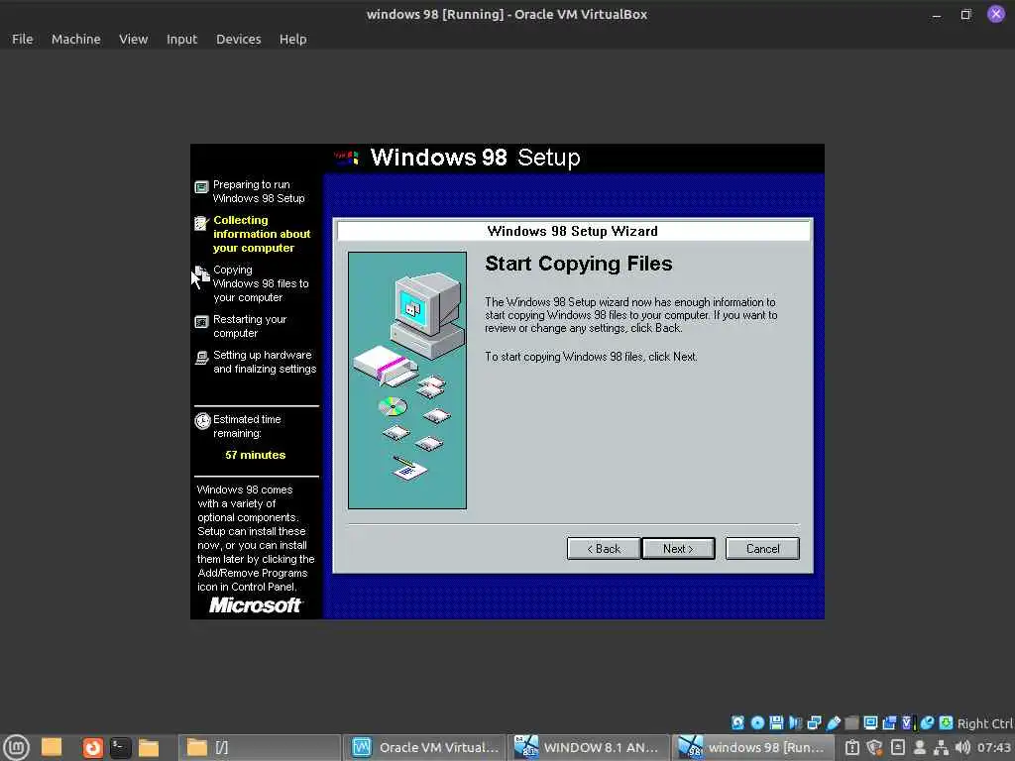Click the Back button in Setup Wizard
Viewport: 1015px width, 761px height.
(604, 549)
